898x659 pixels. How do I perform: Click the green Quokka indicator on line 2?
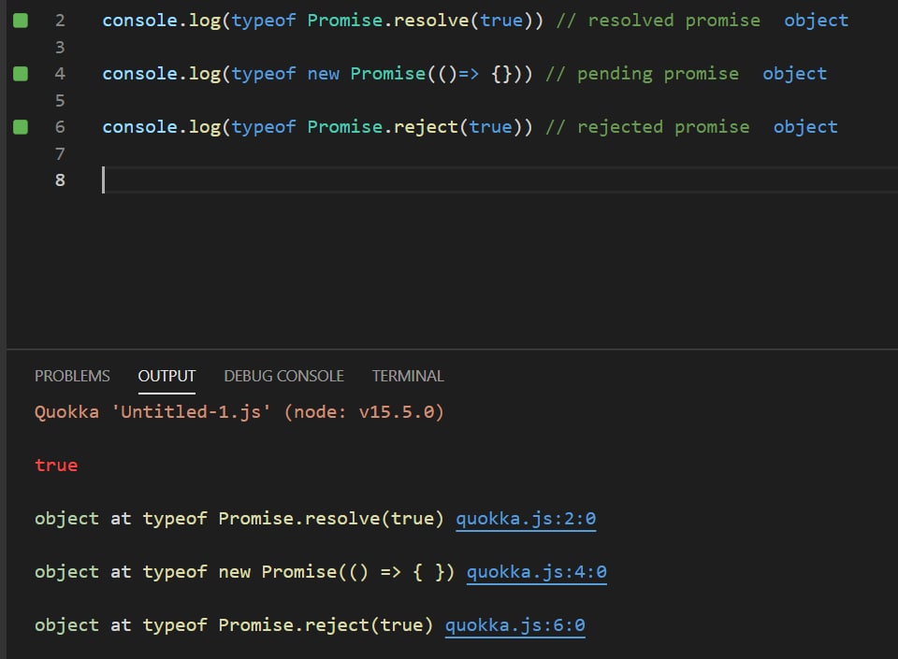[x=21, y=21]
